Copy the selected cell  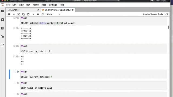pyautogui.click(x=24, y=14)
